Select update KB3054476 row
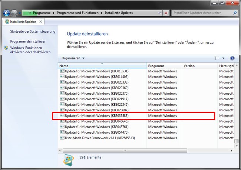 pos(146,132)
